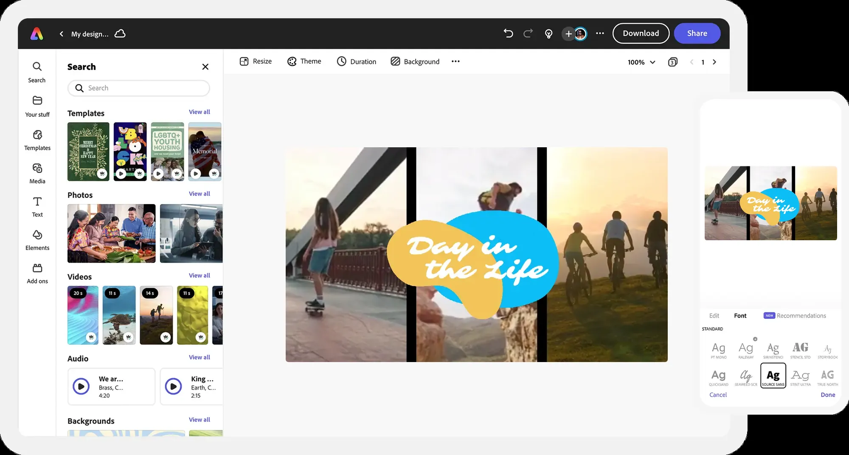Open the Theme palette option
The width and height of the screenshot is (849, 455).
click(304, 62)
